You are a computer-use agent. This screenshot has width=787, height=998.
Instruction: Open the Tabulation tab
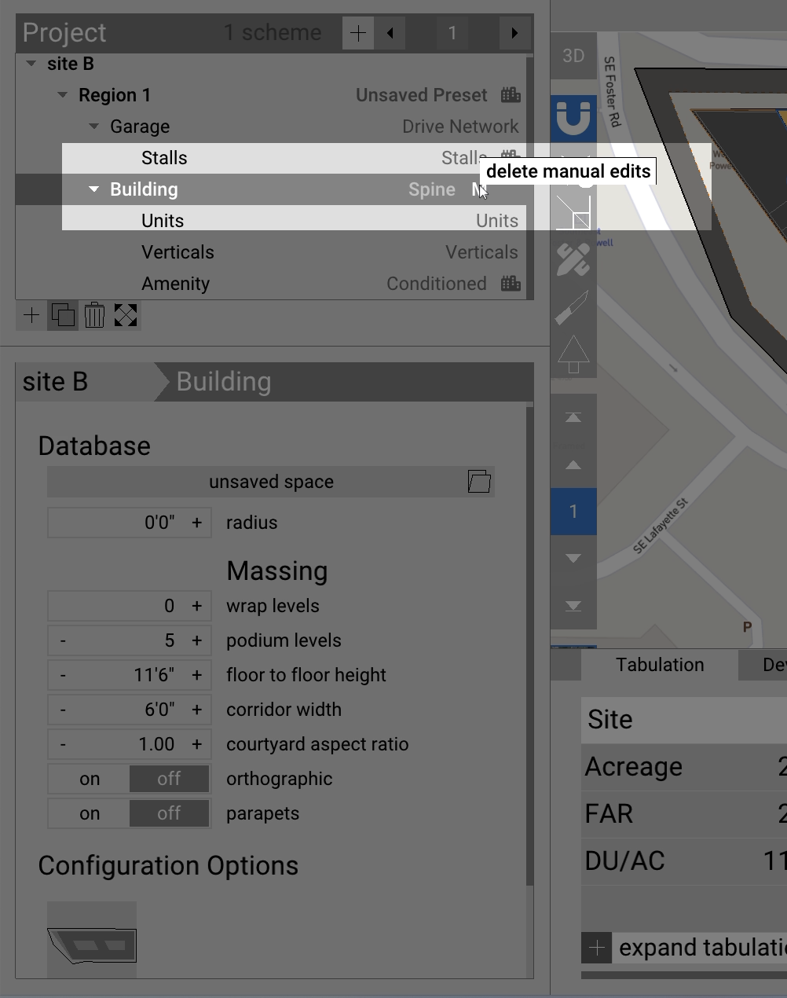click(x=660, y=665)
